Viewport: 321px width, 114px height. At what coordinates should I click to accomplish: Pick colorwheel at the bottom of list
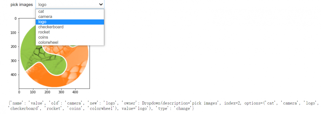tap(70, 42)
